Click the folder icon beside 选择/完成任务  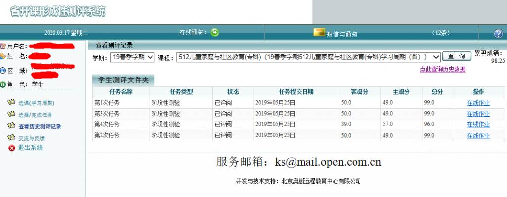[x=12, y=114]
